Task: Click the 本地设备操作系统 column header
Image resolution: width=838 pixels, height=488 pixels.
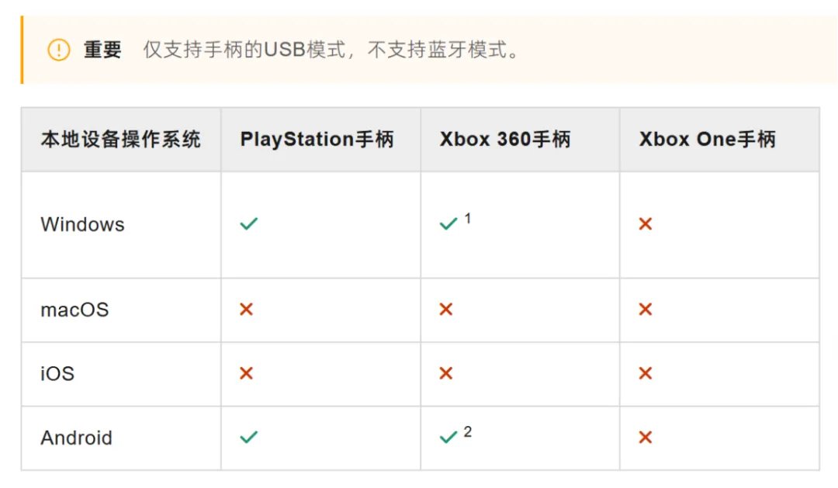Action: click(121, 139)
